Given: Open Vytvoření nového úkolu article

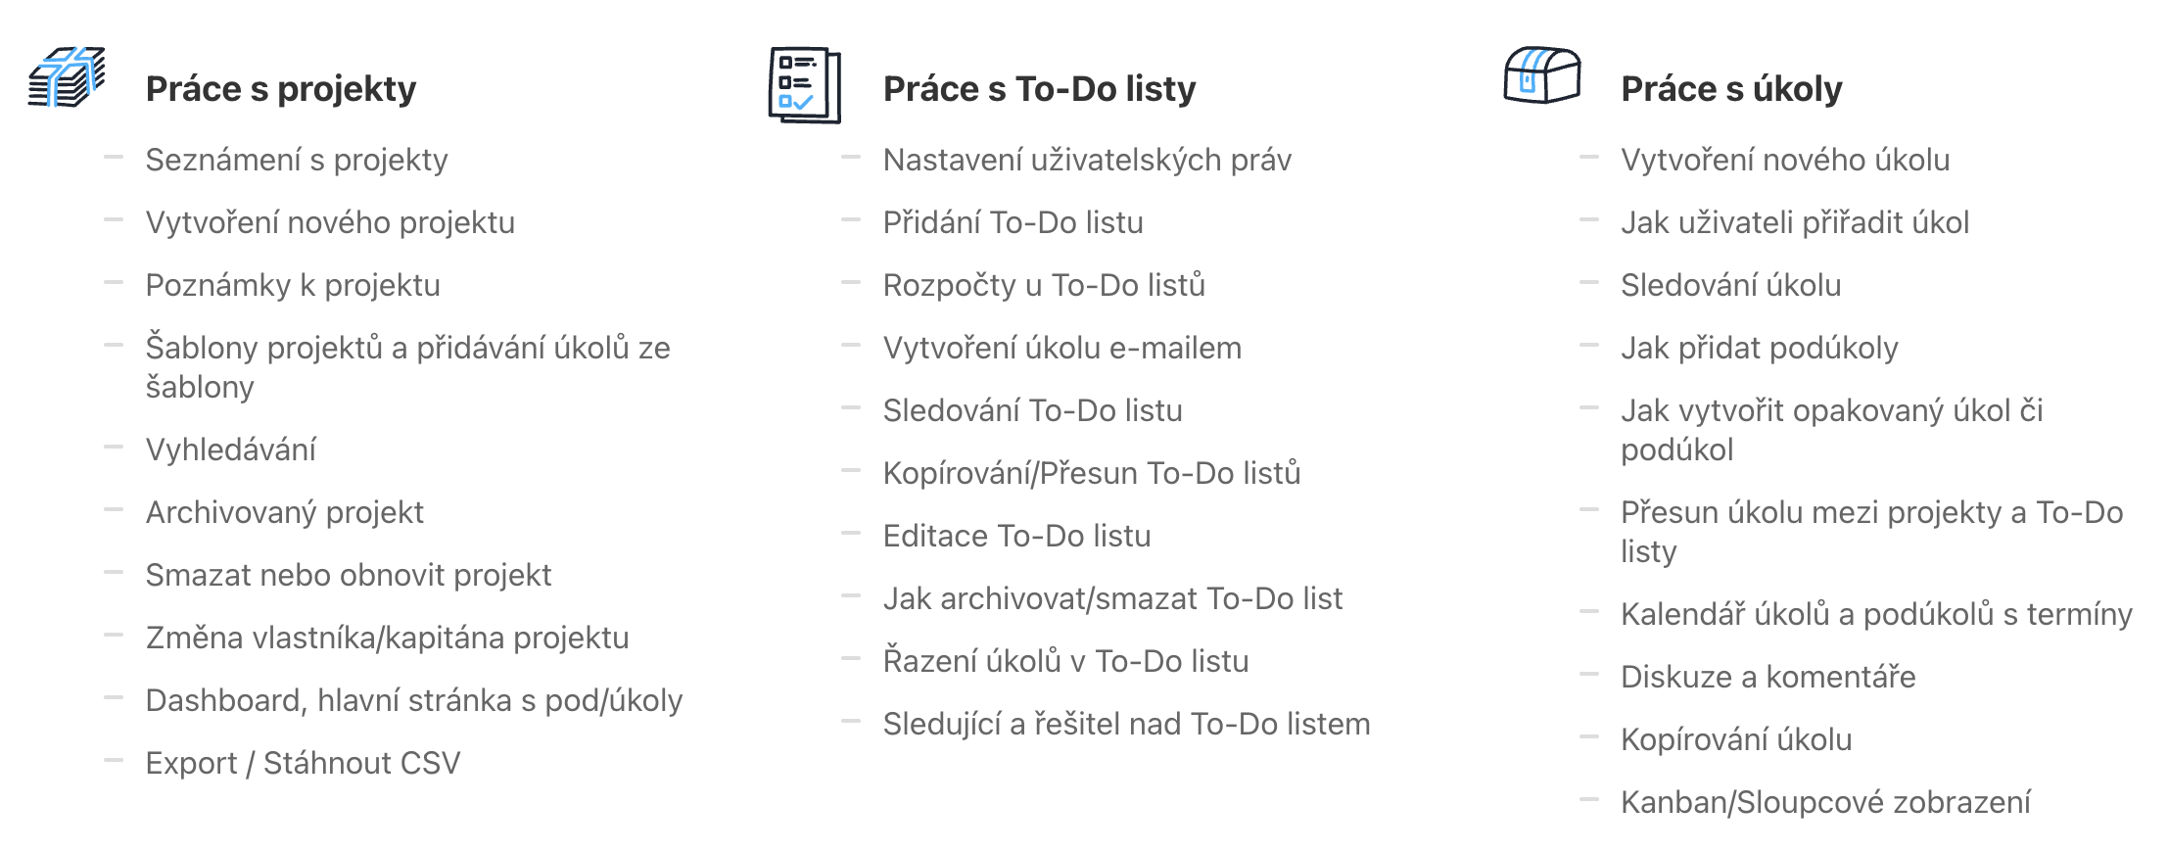Looking at the screenshot, I should point(1785,160).
